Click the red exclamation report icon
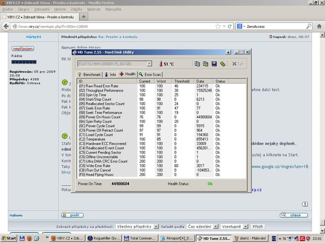The image size is (325, 243). [305, 204]
